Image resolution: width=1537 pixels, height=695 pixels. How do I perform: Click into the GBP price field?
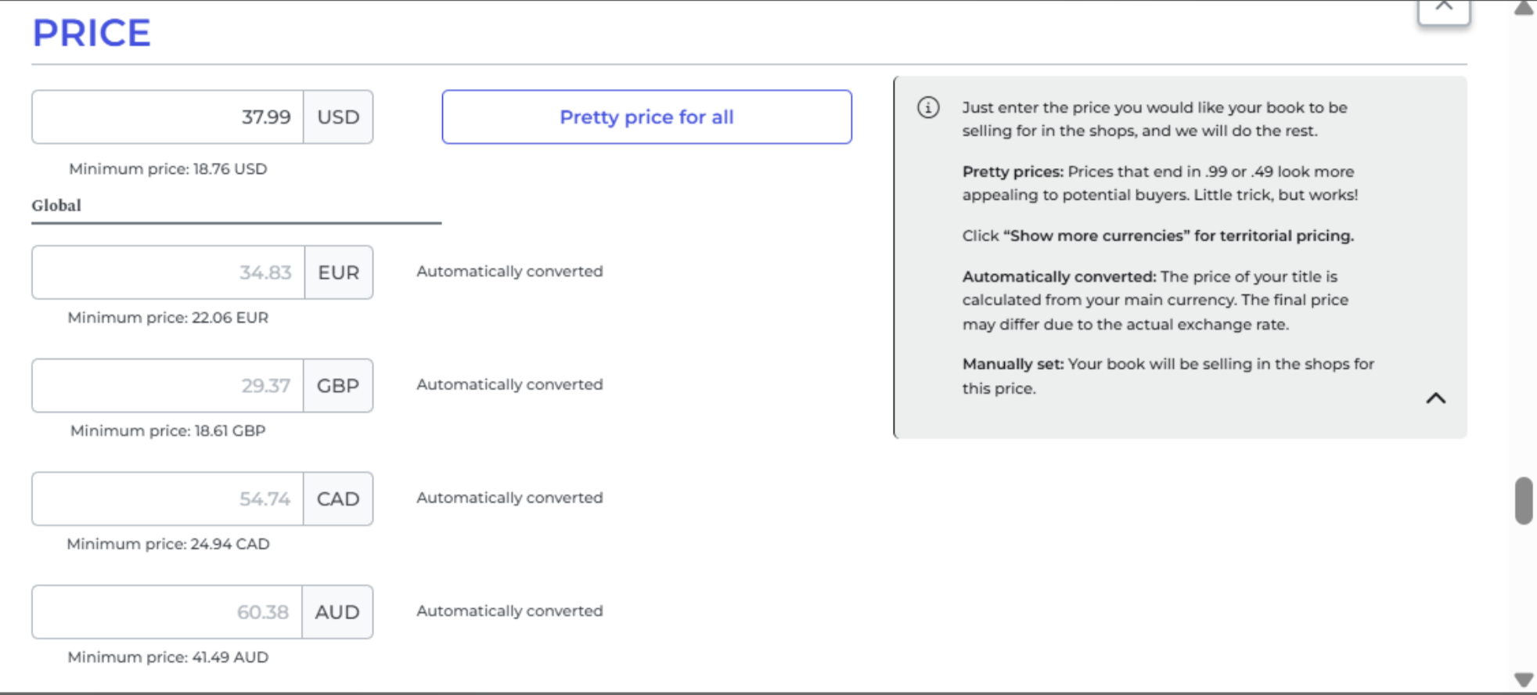tap(167, 386)
